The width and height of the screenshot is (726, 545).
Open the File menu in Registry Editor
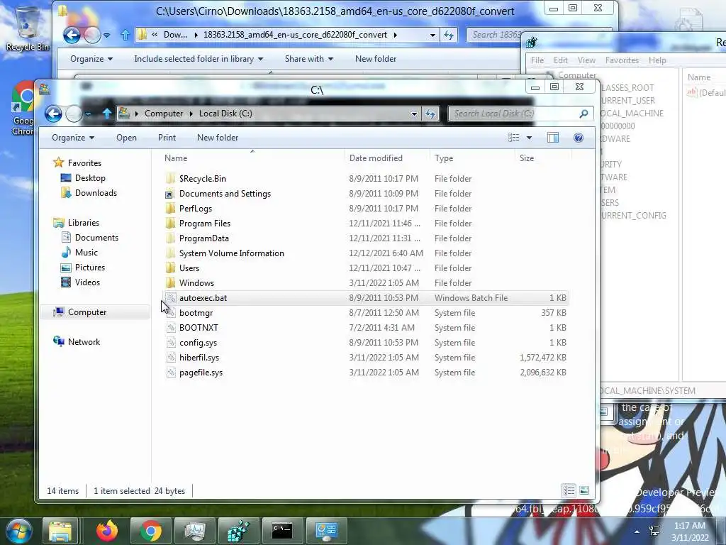537,60
